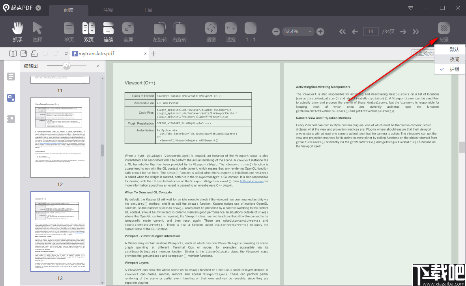Viewport: 466px width, 286px height.
Task: Click the thumbnail panel scrollbar thumb
Action: 102,150
